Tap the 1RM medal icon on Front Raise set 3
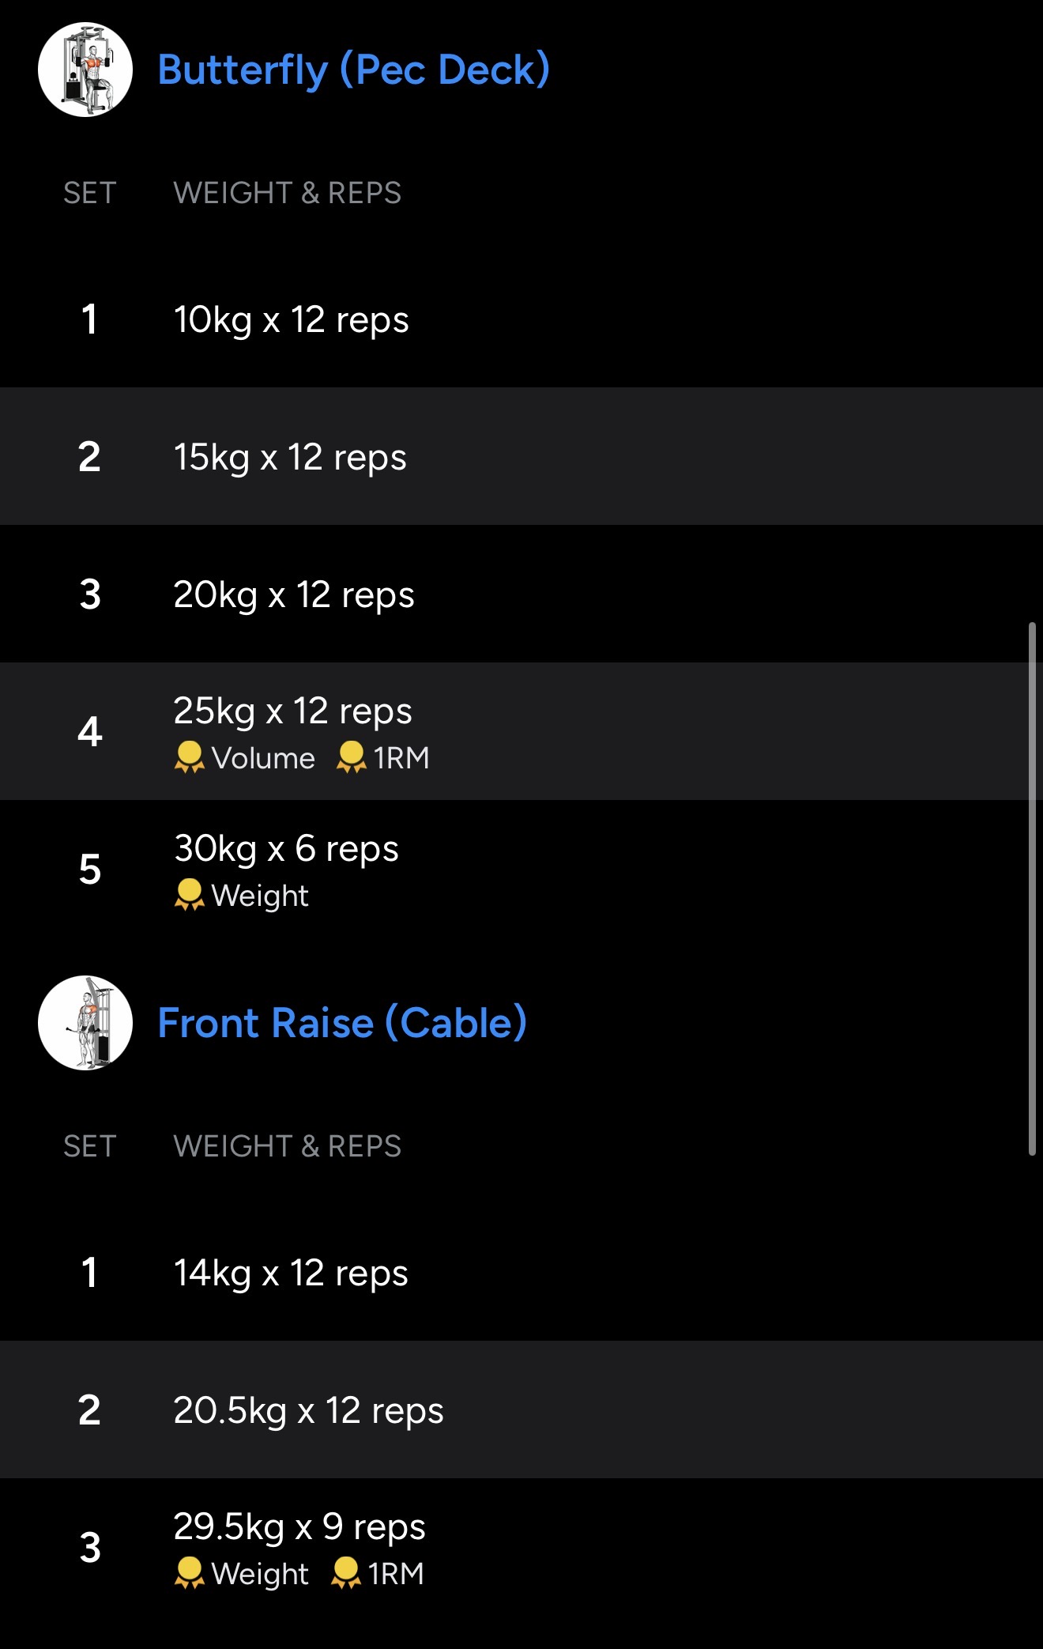 [x=346, y=1573]
